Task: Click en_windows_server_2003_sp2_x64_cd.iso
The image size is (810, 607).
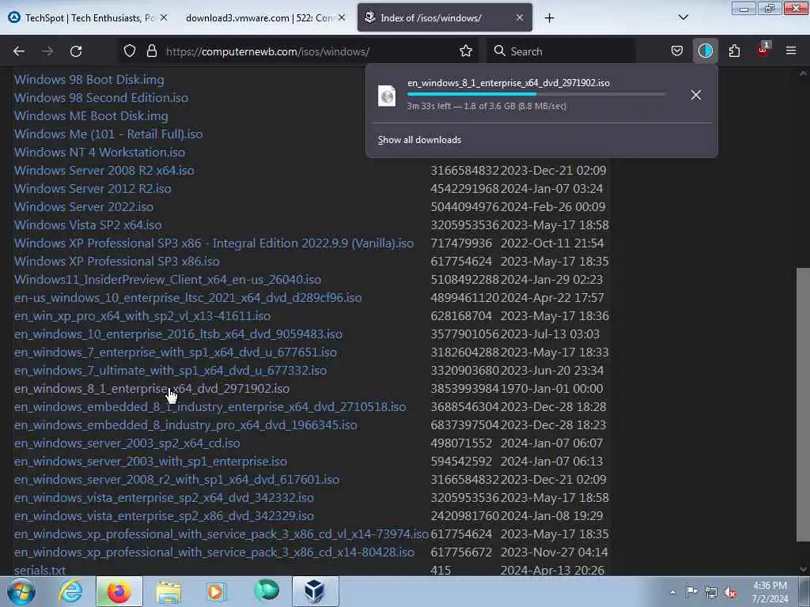Action: tap(127, 443)
